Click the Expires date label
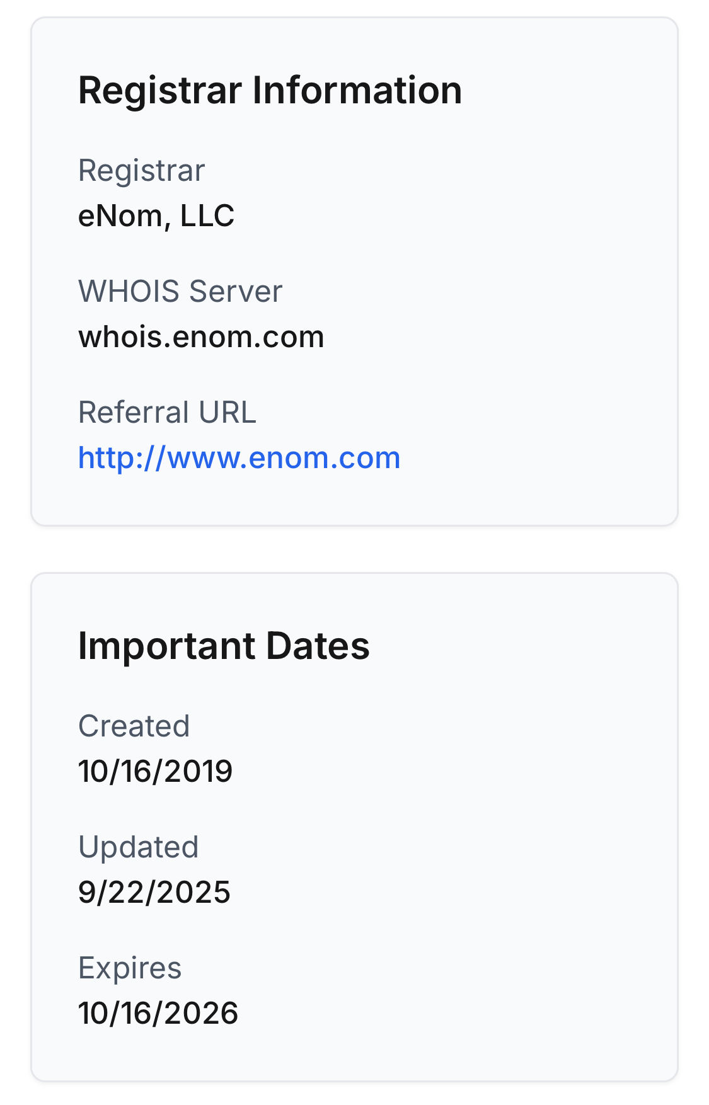 click(x=130, y=968)
